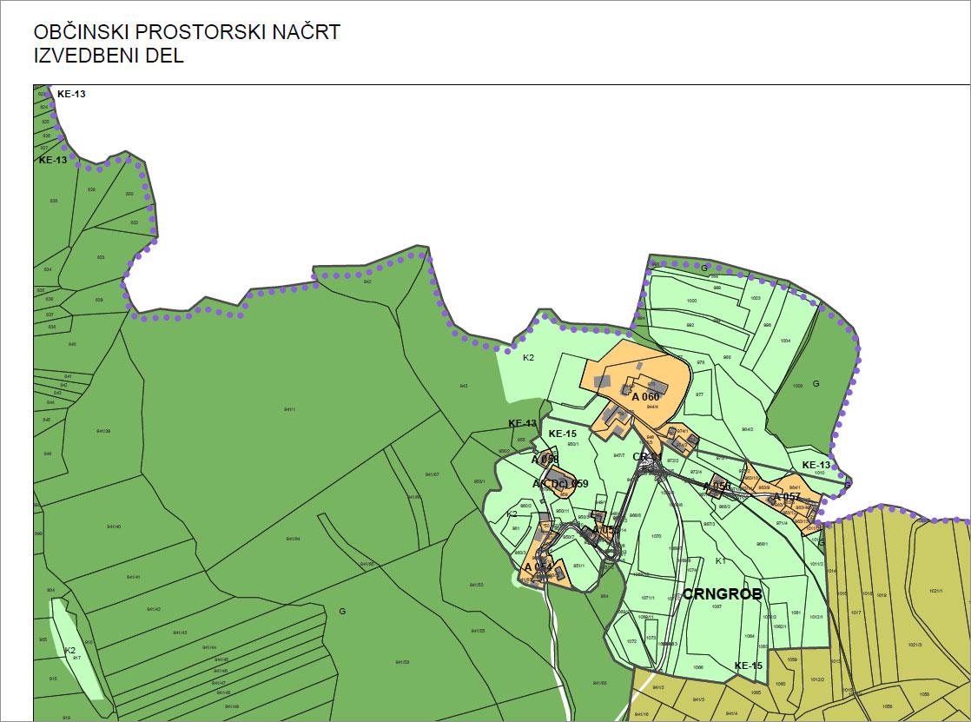Click the OBČINSKI PROSTORSKI NAČRT title
Viewport: 971px width, 722px height.
click(187, 32)
